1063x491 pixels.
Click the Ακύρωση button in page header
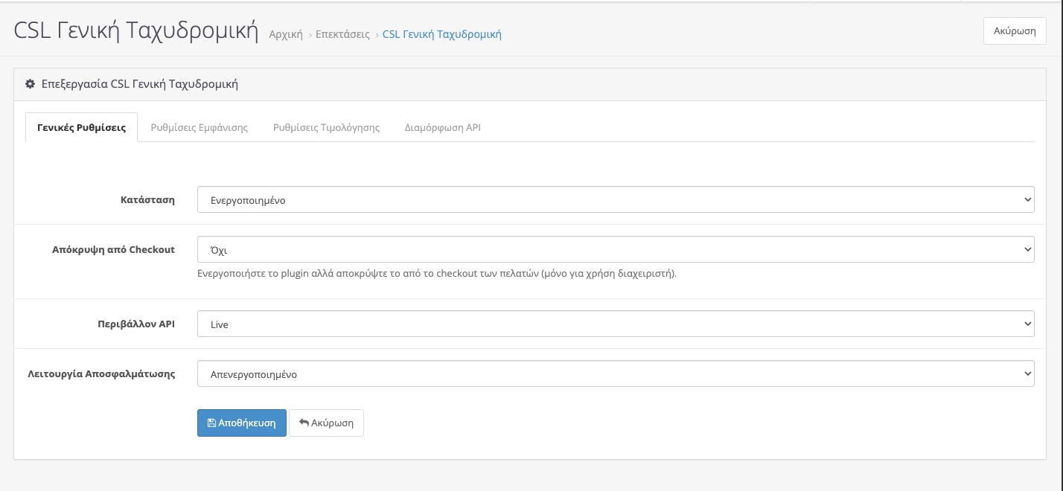[1015, 31]
